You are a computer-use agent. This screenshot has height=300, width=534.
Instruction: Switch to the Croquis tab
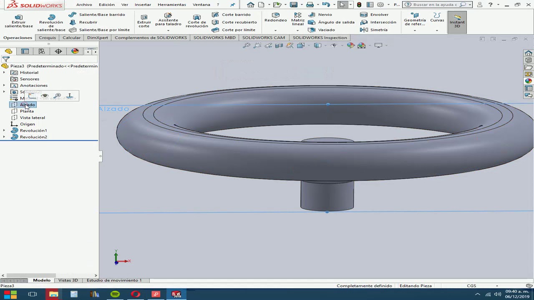[47, 37]
